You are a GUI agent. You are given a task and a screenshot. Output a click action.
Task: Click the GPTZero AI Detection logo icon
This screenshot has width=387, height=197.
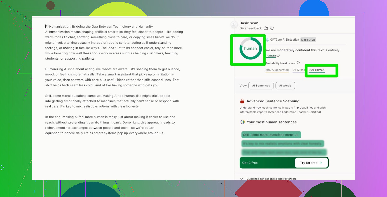[267, 40]
